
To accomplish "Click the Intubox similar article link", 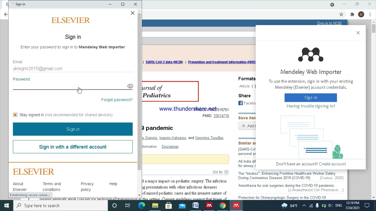I will click(x=287, y=176).
